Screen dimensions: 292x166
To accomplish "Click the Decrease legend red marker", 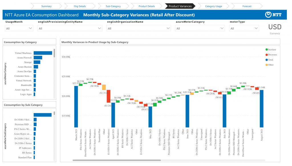I will click(267, 55).
